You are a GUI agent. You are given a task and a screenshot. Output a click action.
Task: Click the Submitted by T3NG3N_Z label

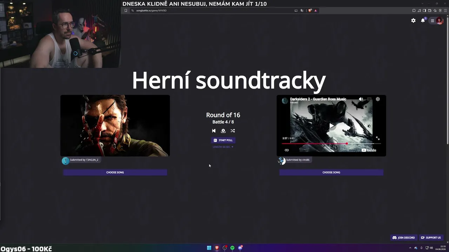pos(84,160)
